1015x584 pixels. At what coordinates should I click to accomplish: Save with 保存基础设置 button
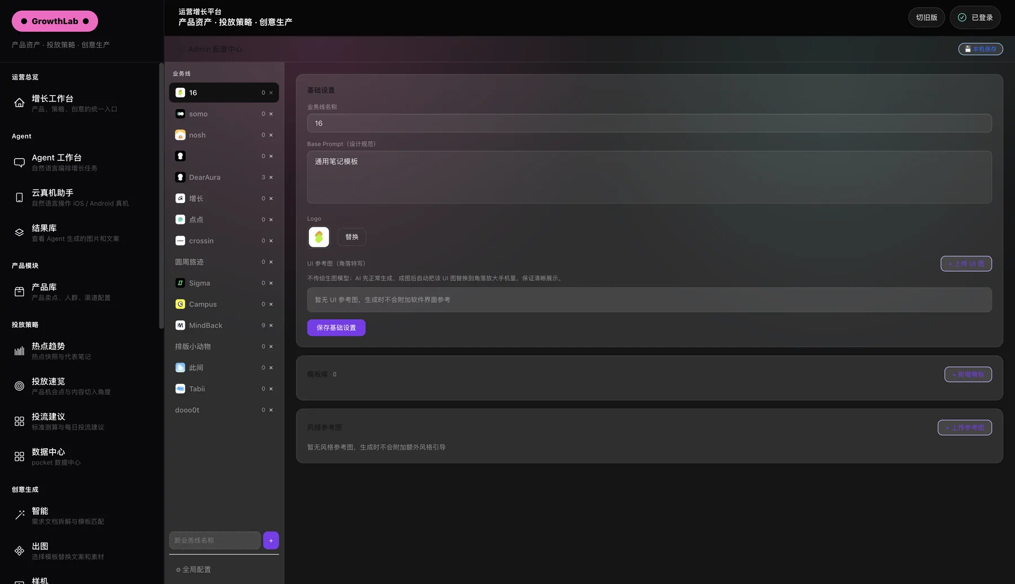(x=336, y=328)
